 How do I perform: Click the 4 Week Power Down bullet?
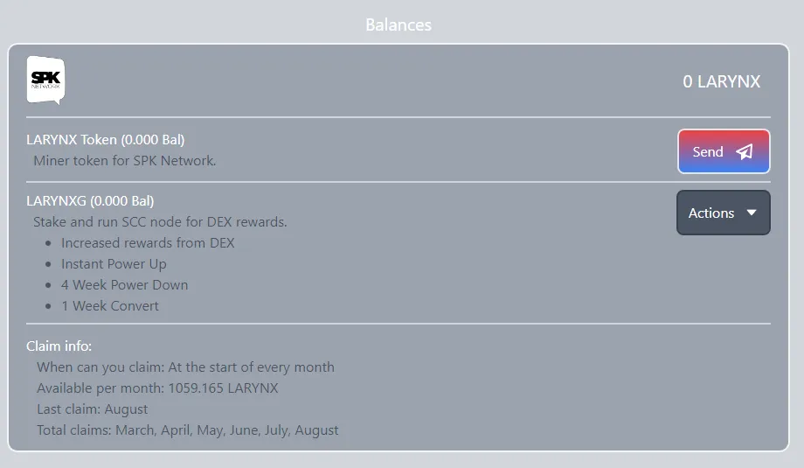coord(125,285)
